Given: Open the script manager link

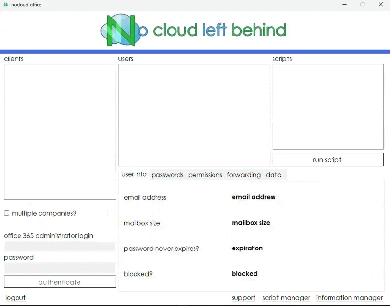Looking at the screenshot, I should (286, 298).
